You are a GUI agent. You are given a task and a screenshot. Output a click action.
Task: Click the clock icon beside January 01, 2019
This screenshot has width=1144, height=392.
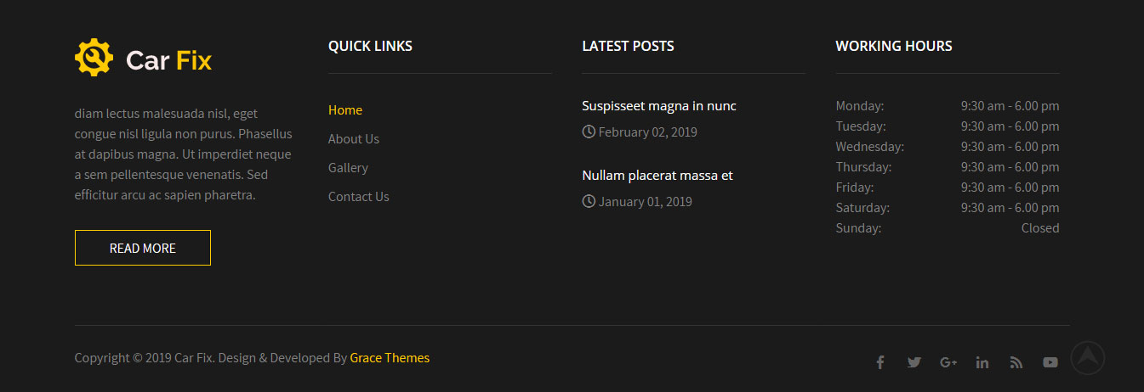pos(588,201)
